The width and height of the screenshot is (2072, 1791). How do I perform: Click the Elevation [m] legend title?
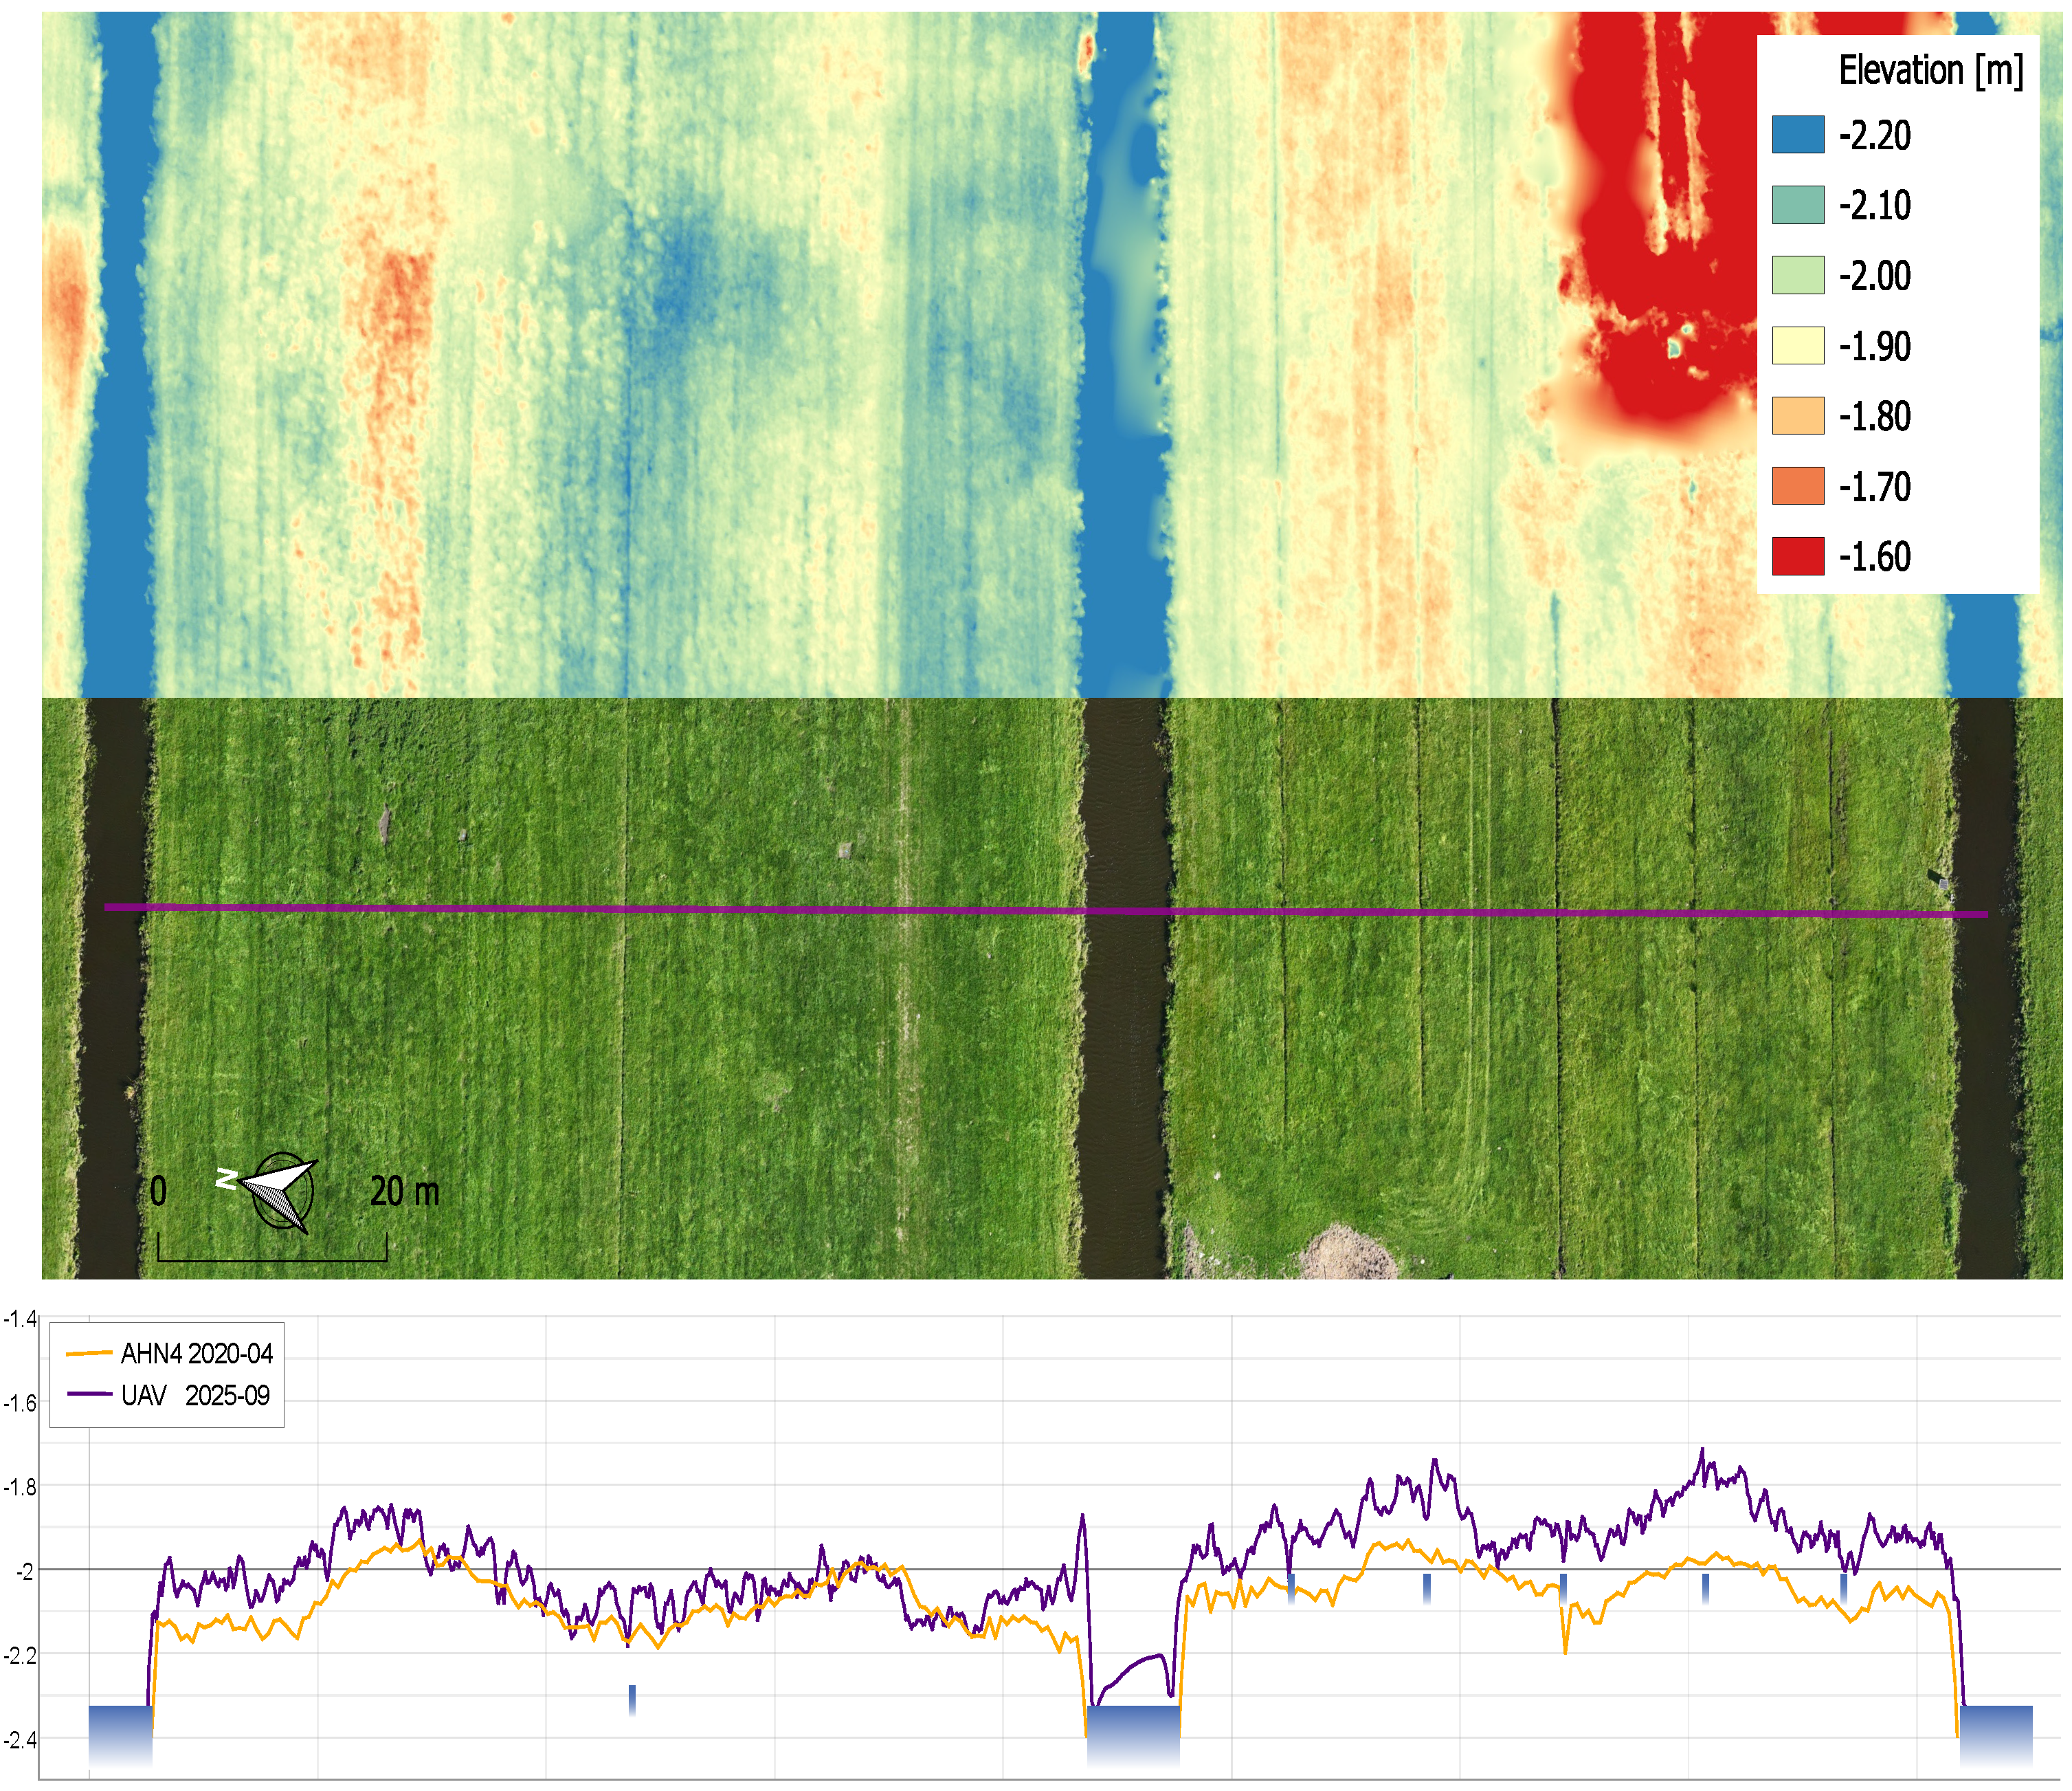tap(1931, 71)
